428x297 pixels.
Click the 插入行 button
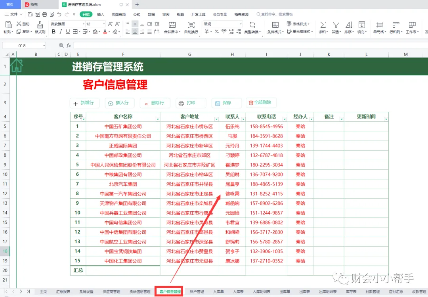coord(119,103)
